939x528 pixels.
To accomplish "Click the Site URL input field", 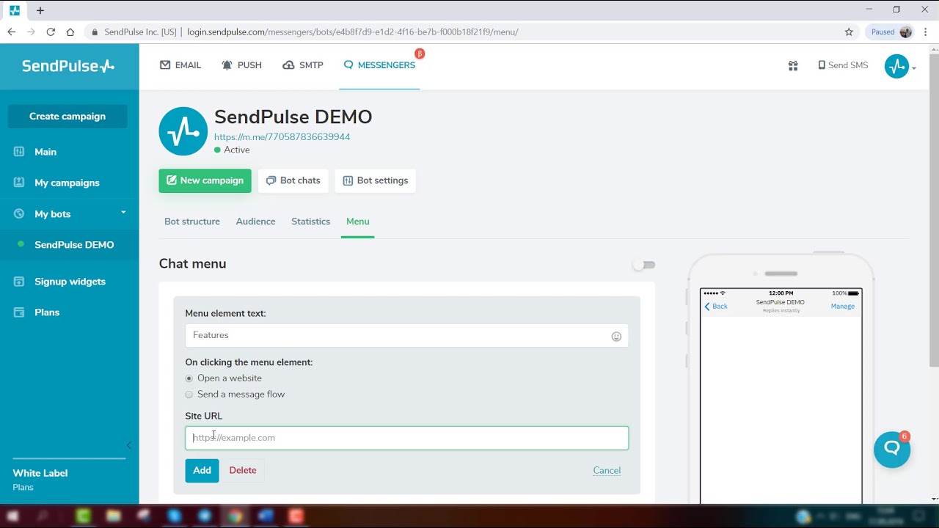I will coord(406,438).
